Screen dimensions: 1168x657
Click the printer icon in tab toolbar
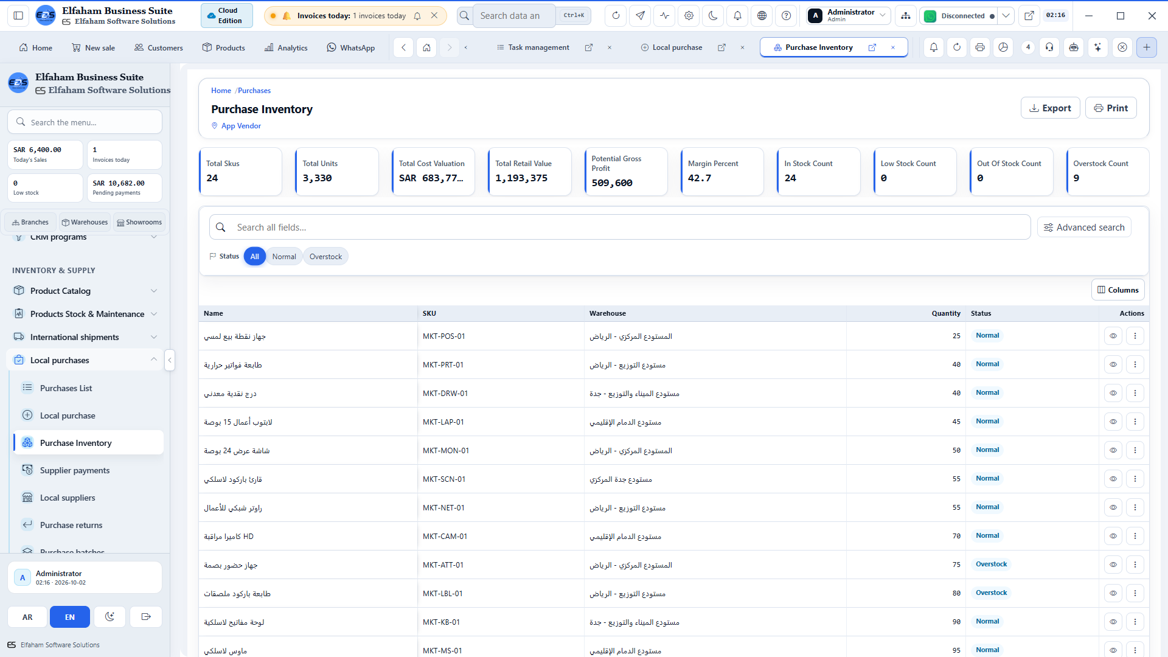(980, 47)
